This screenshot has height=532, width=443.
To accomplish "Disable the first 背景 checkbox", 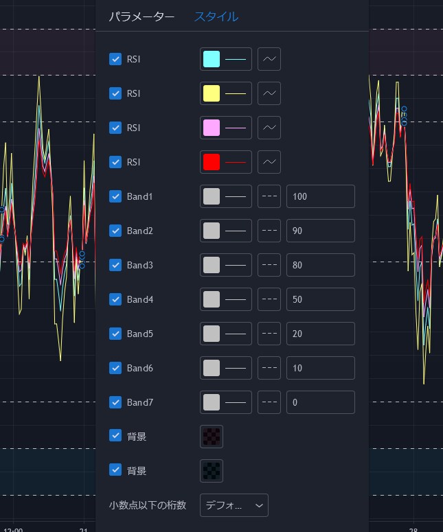I will [x=115, y=435].
